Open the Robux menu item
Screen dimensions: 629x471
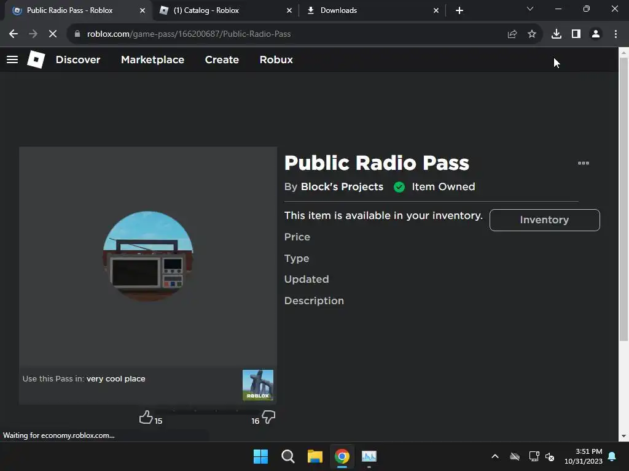276,59
